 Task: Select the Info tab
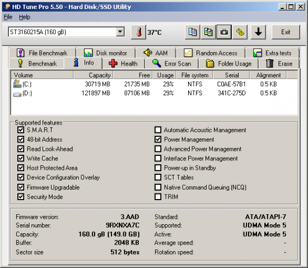click(83, 63)
